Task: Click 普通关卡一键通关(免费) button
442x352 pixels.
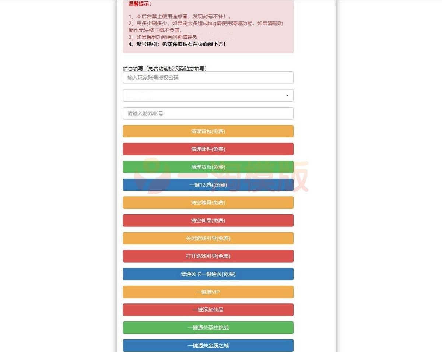Action: [x=208, y=274]
